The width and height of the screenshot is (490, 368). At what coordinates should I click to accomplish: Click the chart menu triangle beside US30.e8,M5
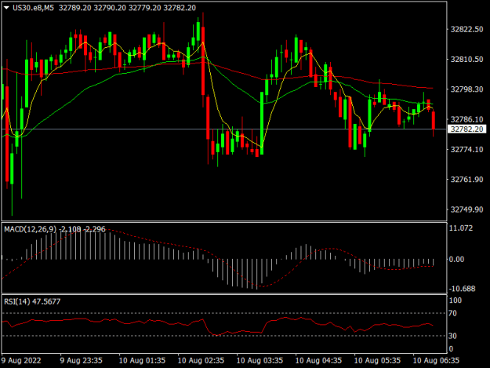click(6, 8)
